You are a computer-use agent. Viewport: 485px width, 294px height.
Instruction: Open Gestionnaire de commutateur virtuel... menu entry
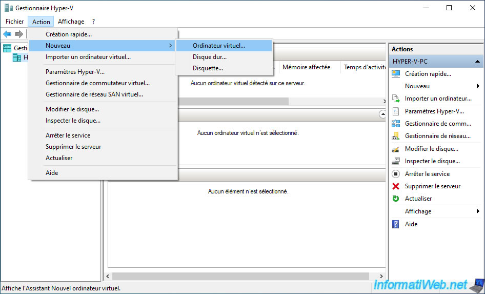103,83
